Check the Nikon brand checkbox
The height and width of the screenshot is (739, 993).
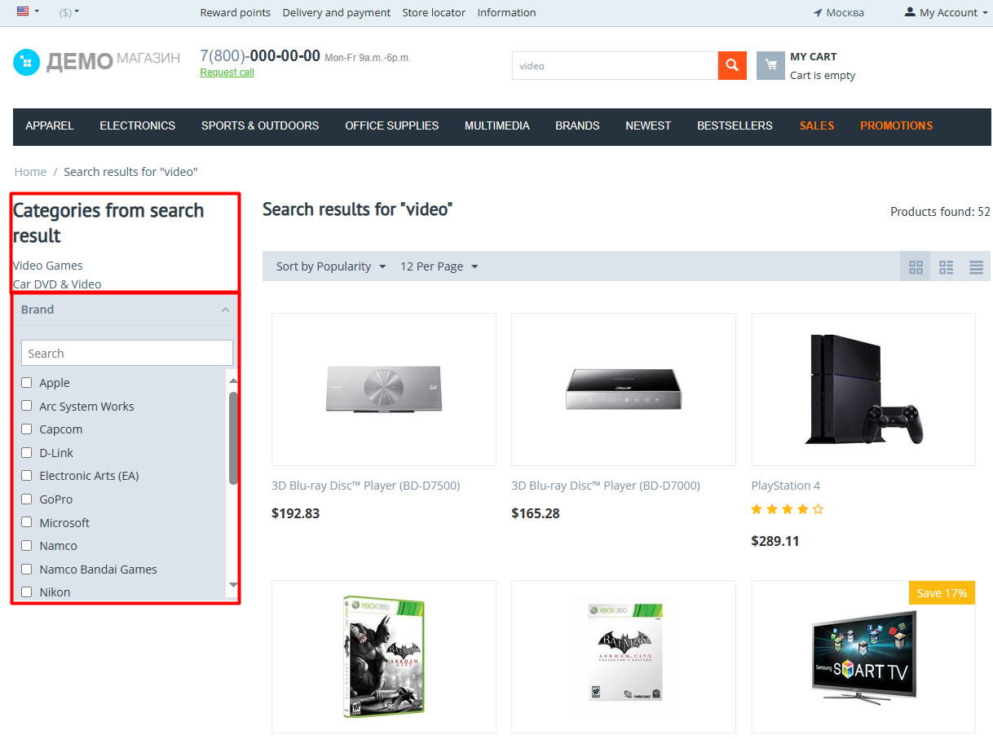pos(27,592)
